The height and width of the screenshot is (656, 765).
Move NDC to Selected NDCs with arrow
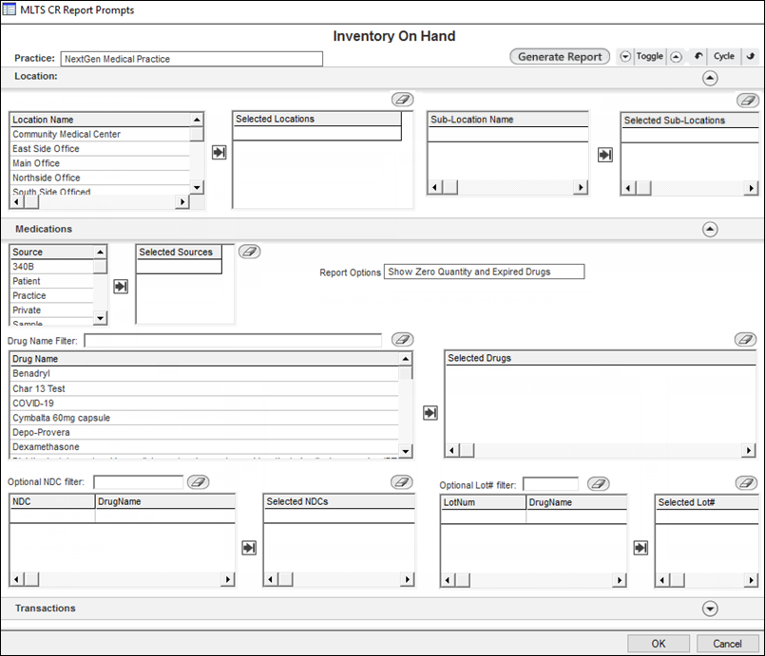(249, 548)
